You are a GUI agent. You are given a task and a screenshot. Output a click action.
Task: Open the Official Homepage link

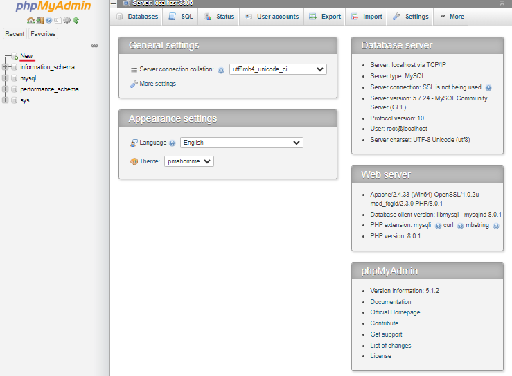pos(395,312)
